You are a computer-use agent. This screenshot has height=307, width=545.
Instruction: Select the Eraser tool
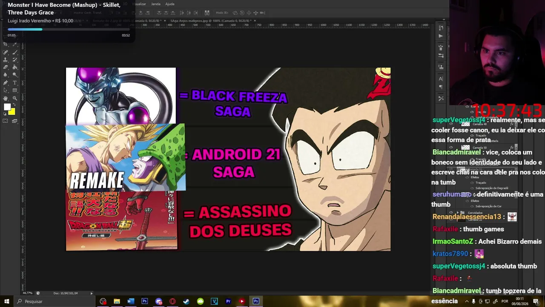click(x=6, y=67)
